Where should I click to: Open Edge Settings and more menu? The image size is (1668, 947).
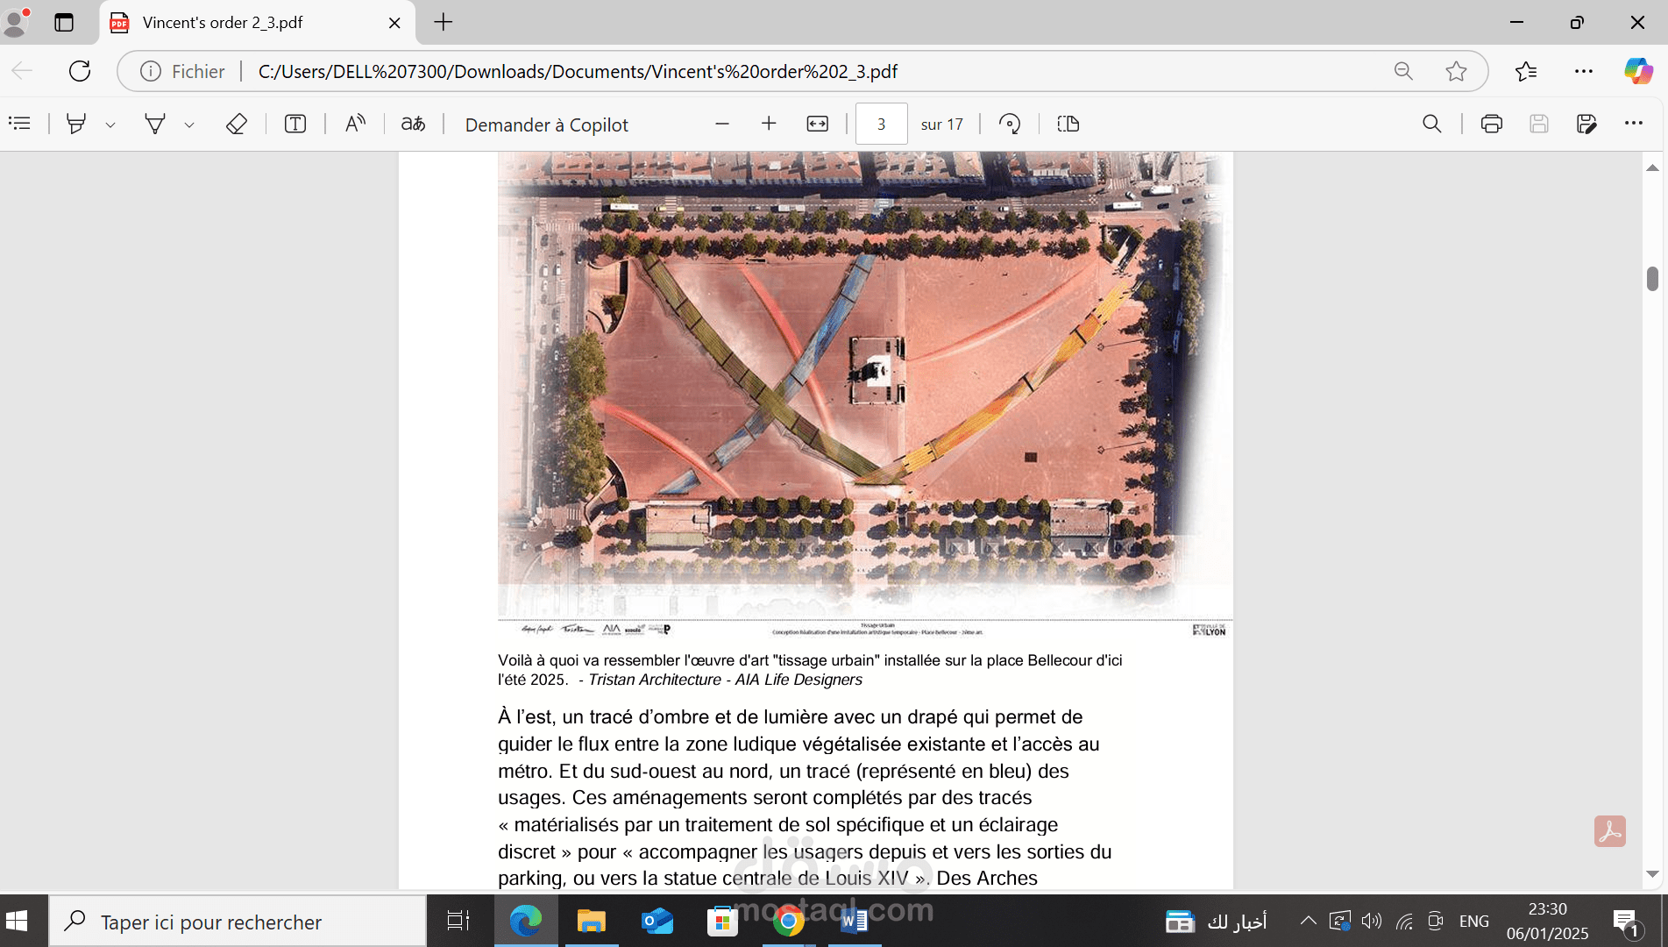[x=1584, y=71]
